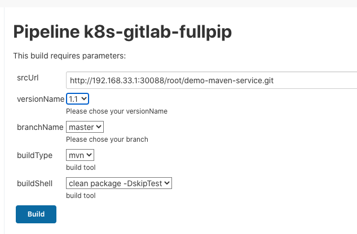The height and width of the screenshot is (234, 357).
Task: Click 'build tool' description under buildShell
Action: (81, 196)
